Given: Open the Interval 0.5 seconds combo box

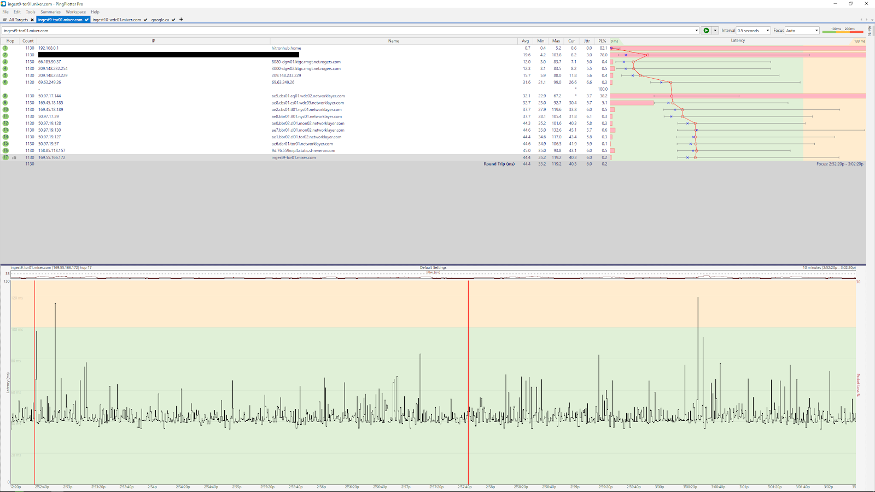Looking at the screenshot, I should click(x=753, y=31).
